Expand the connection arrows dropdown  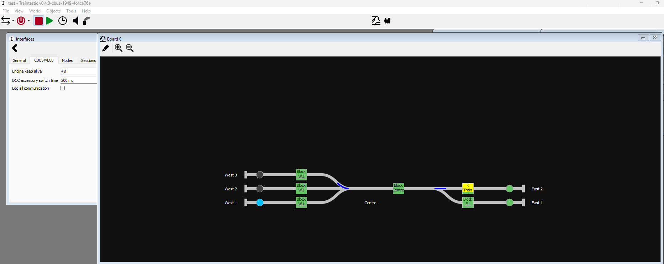point(13,21)
